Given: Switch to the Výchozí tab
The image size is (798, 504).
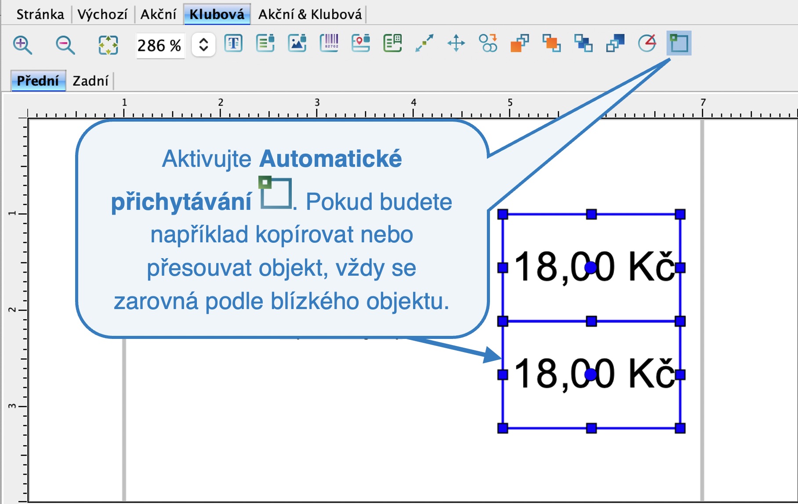Looking at the screenshot, I should [x=102, y=14].
